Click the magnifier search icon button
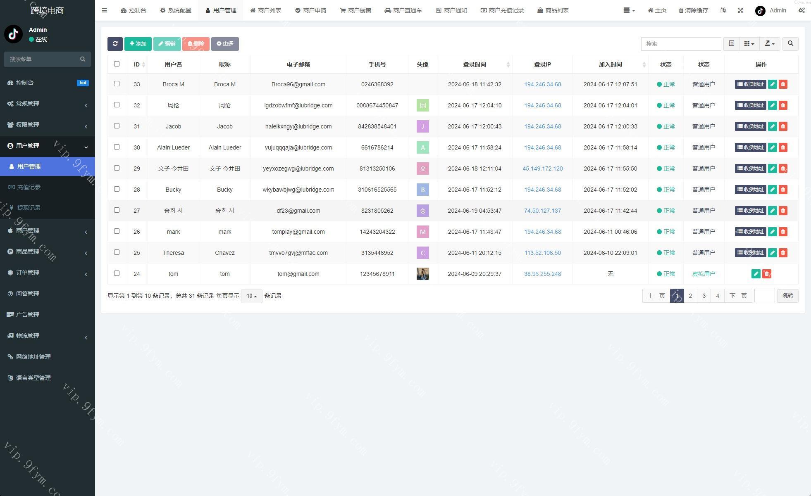811x496 pixels. [x=790, y=44]
